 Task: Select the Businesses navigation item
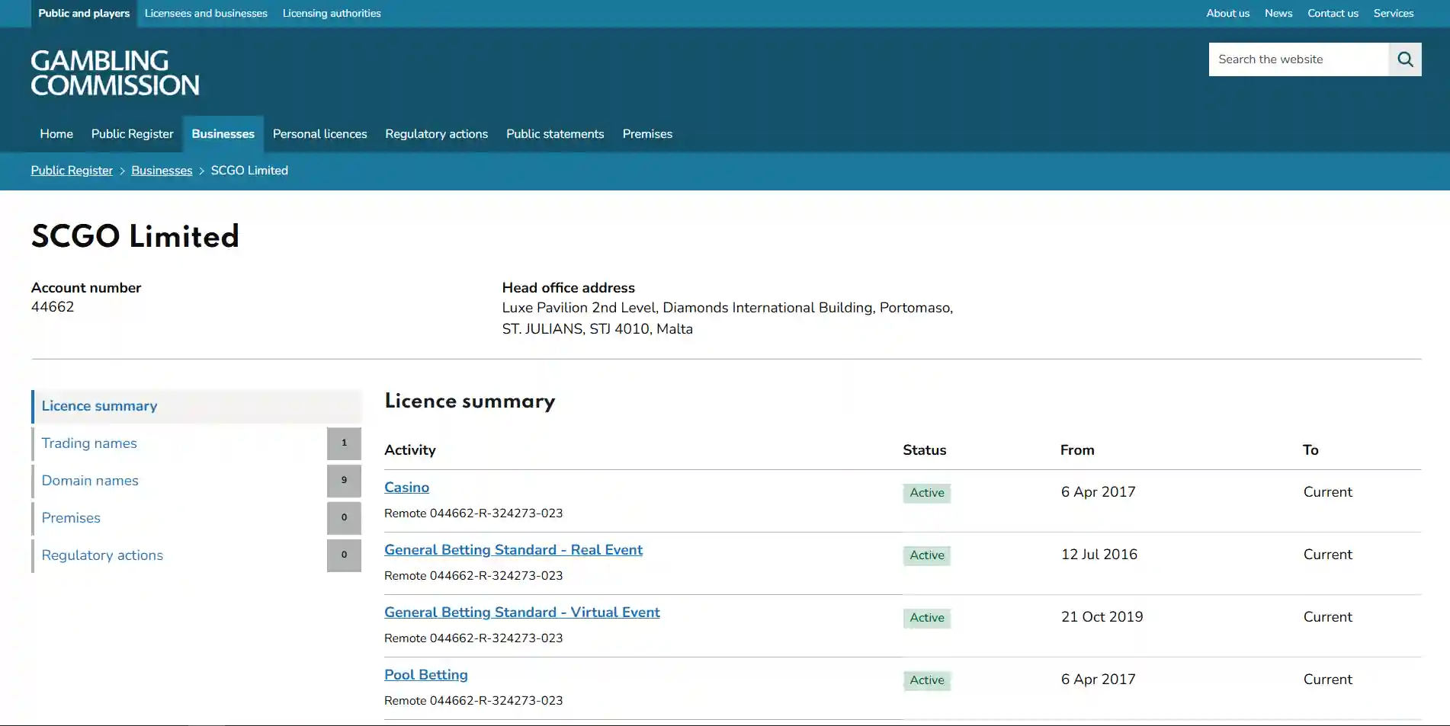[x=223, y=134]
